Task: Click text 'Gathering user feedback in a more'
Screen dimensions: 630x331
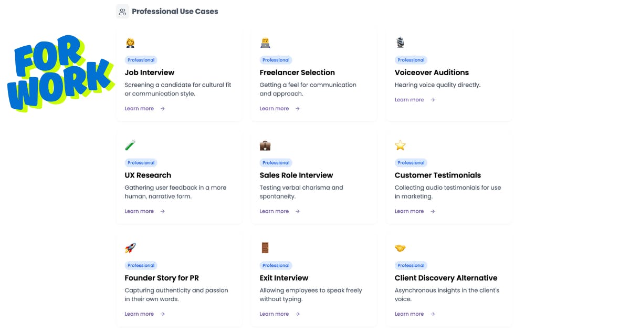Action: coord(175,188)
